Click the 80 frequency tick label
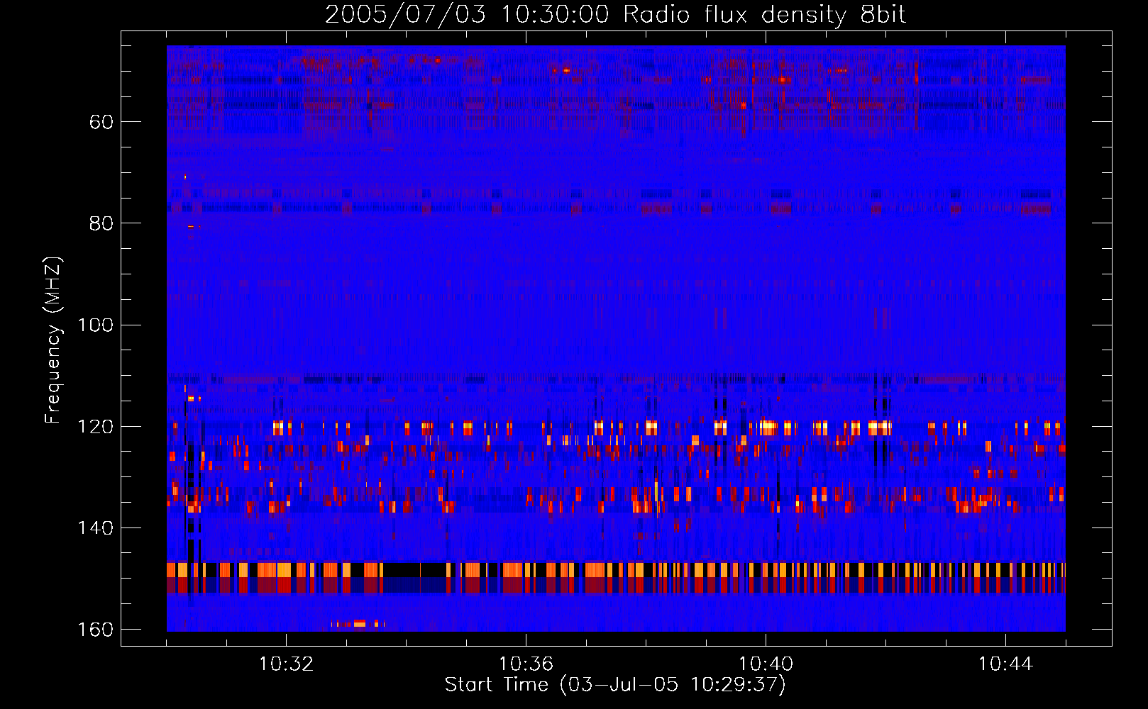1148x709 pixels. pos(101,223)
